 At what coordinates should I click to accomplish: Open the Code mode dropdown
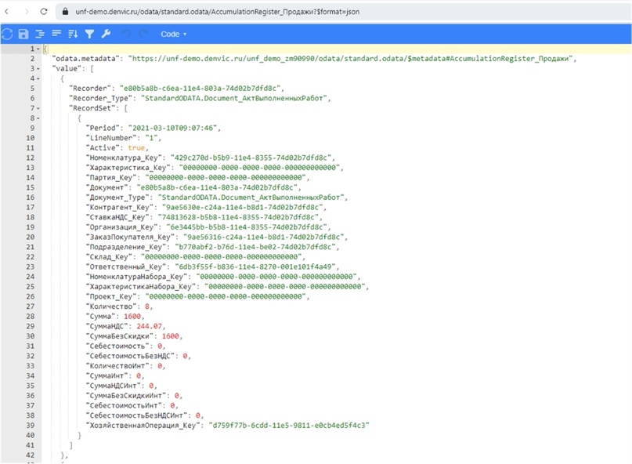point(173,34)
